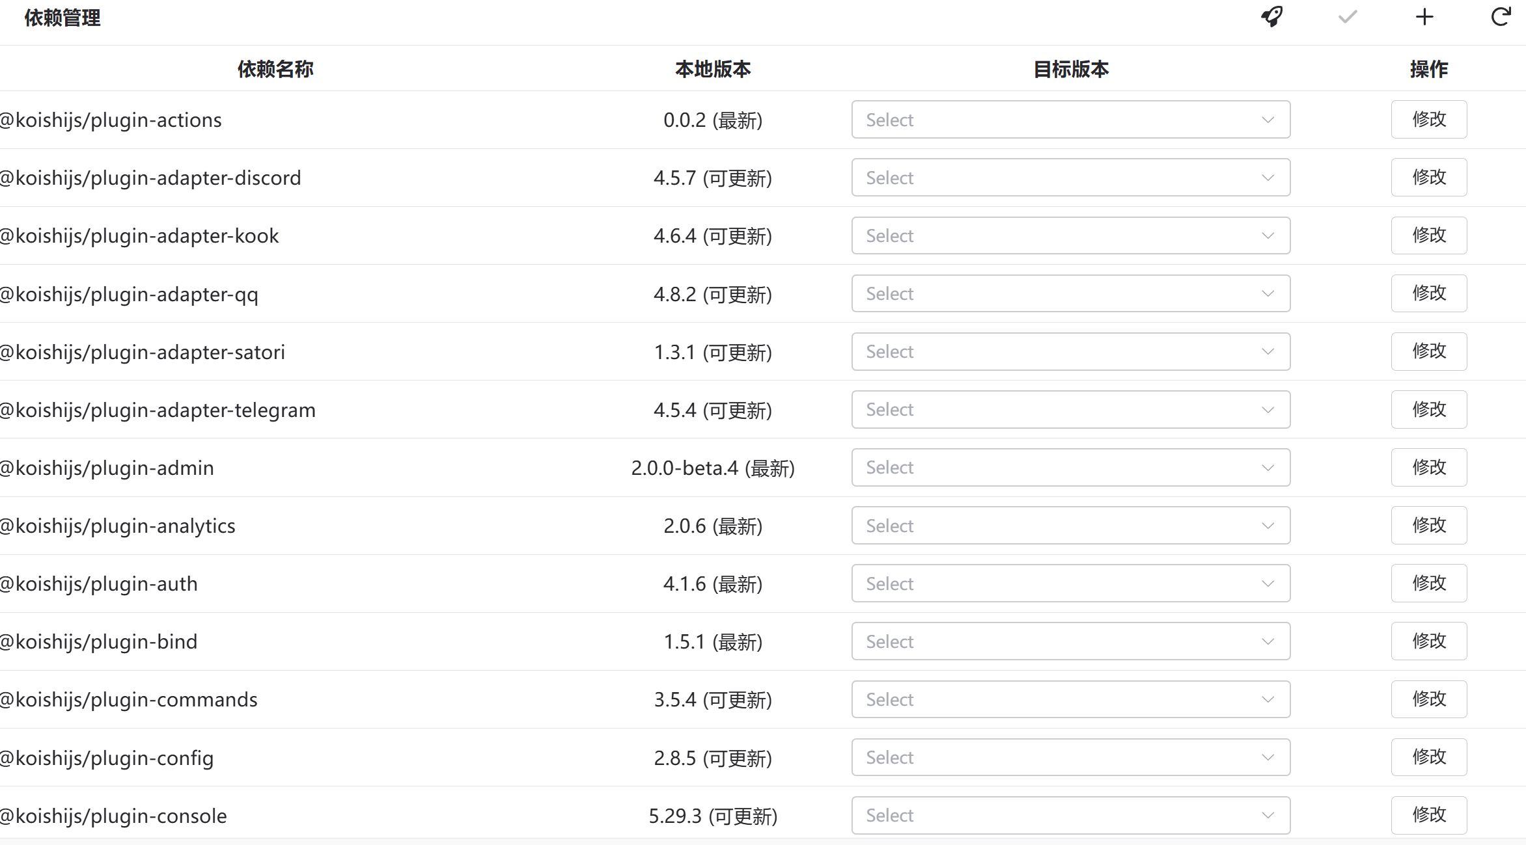Click version 3.5.4 (可更新) cell
This screenshot has height=845, width=1526.
(x=713, y=700)
